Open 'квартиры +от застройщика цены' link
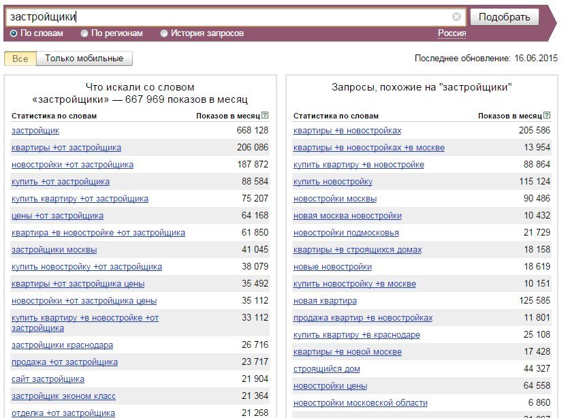The image size is (570, 418). [78, 284]
